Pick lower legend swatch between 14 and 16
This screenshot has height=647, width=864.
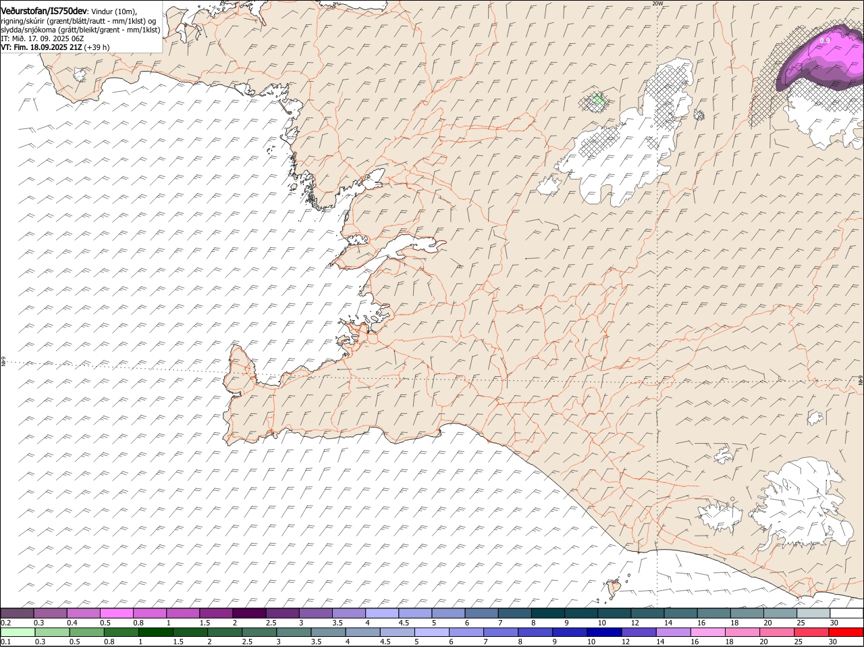tap(674, 632)
